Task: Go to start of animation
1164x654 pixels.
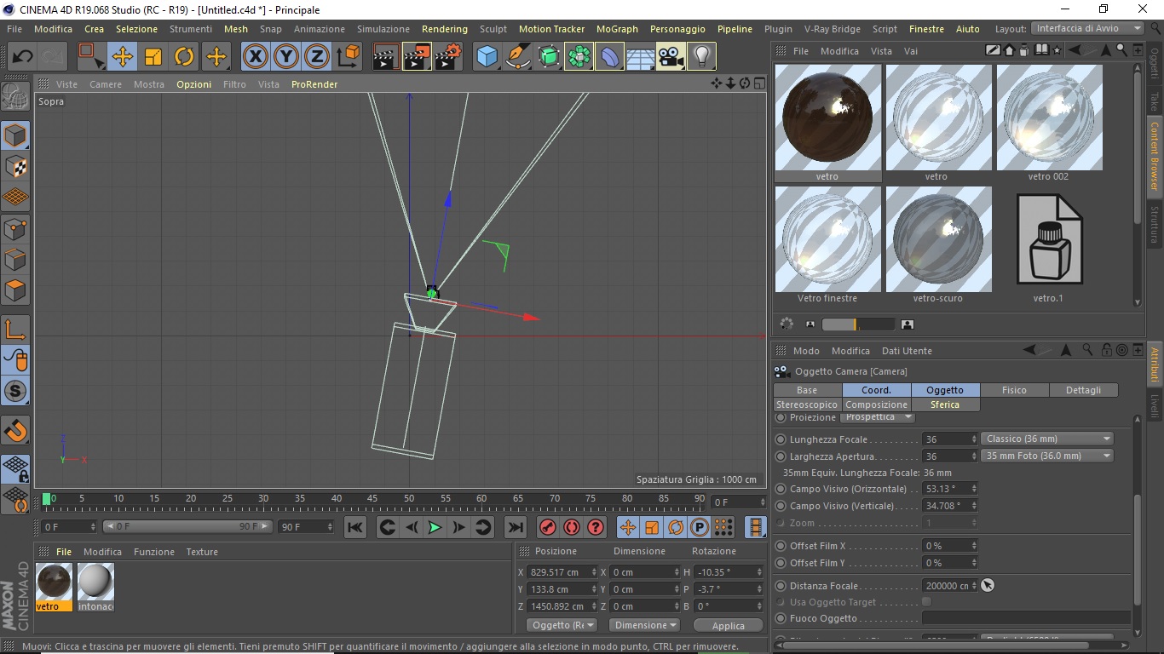Action: [x=355, y=527]
